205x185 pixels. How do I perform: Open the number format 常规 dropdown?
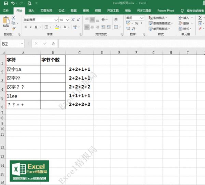(x=141, y=18)
